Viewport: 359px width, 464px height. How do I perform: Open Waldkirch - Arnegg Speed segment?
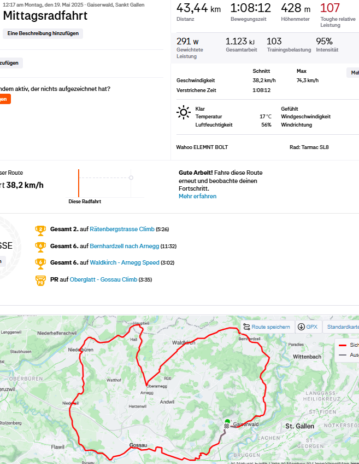click(125, 263)
